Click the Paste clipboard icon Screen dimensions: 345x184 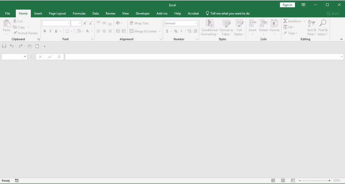tap(7, 23)
